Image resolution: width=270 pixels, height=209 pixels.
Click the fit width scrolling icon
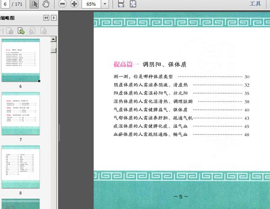point(121,4)
